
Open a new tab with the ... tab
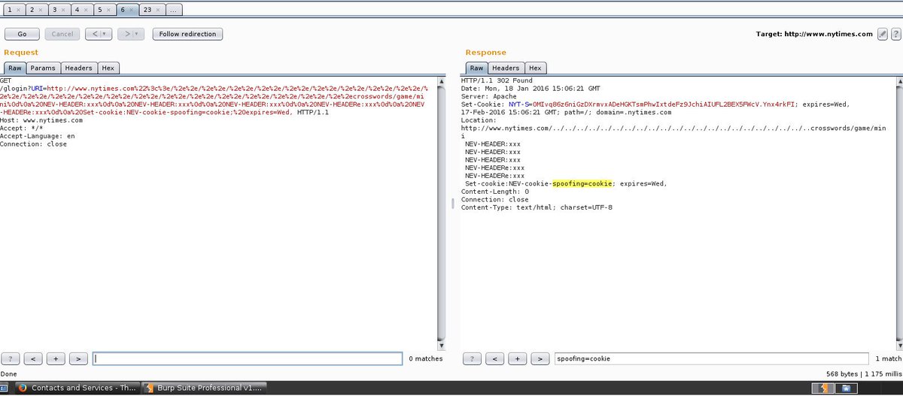pyautogui.click(x=173, y=11)
